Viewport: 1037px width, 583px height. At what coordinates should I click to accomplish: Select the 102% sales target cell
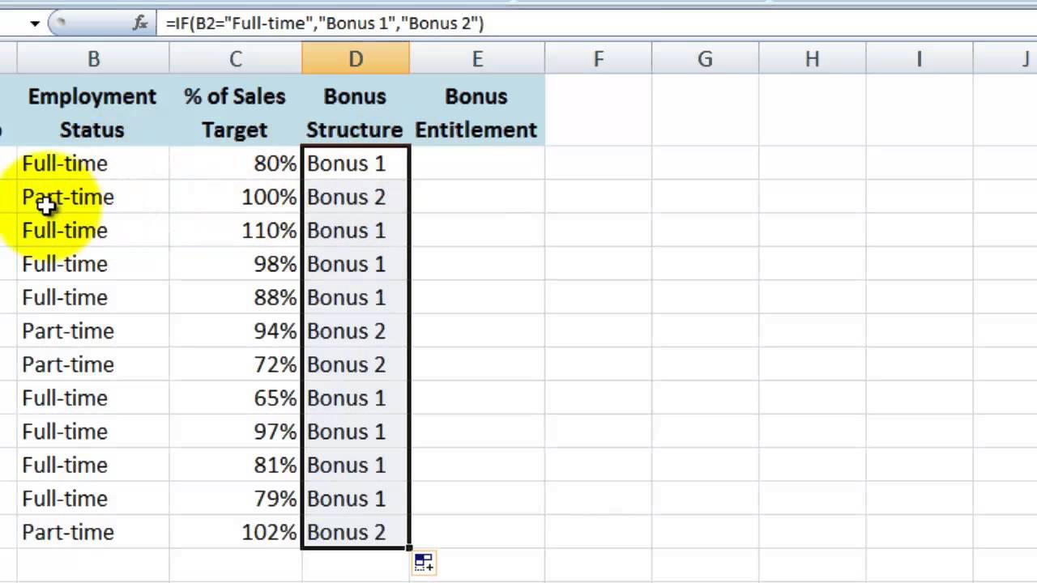point(235,532)
